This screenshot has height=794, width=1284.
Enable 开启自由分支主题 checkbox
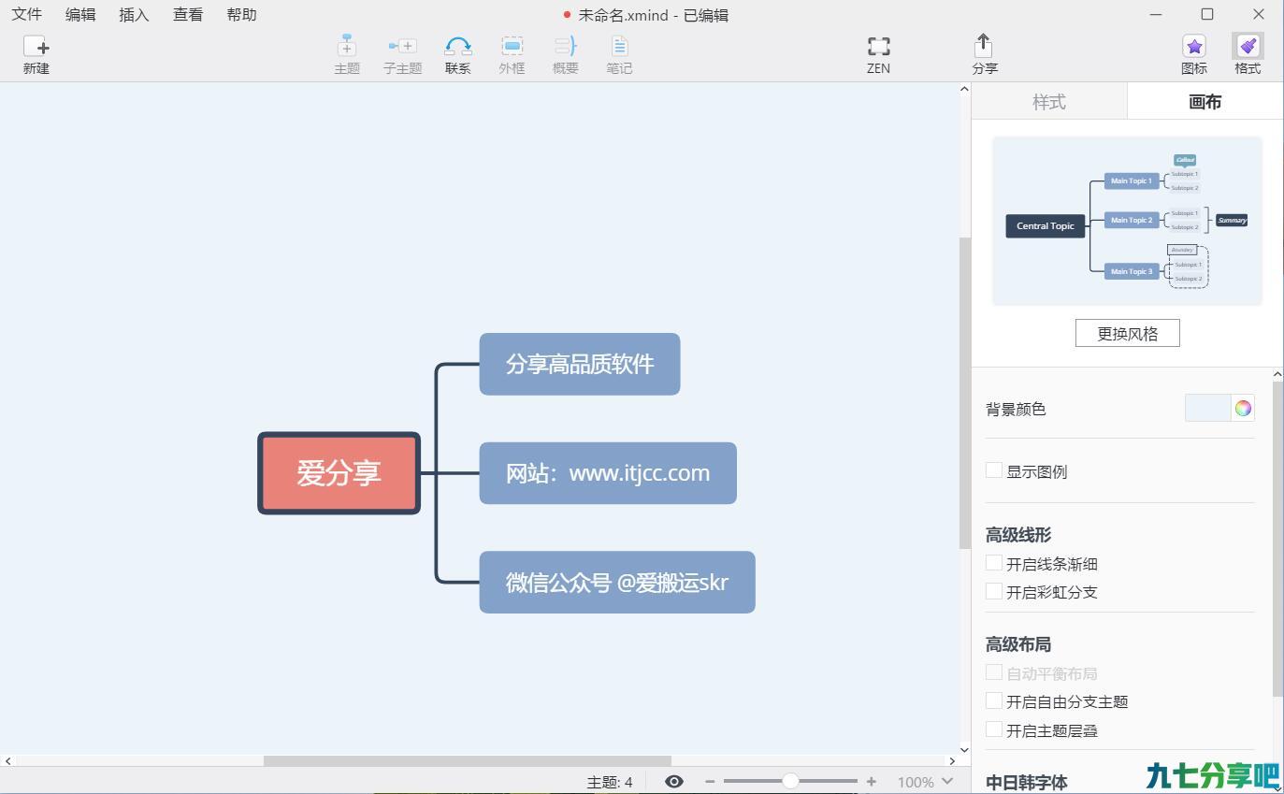point(994,700)
